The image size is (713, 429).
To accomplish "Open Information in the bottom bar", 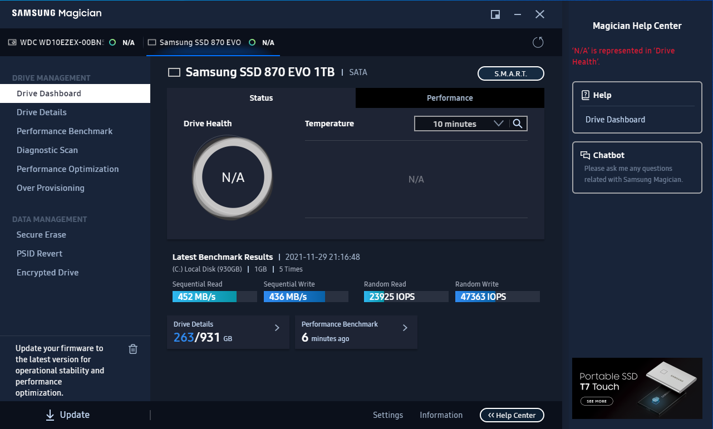I will click(441, 415).
